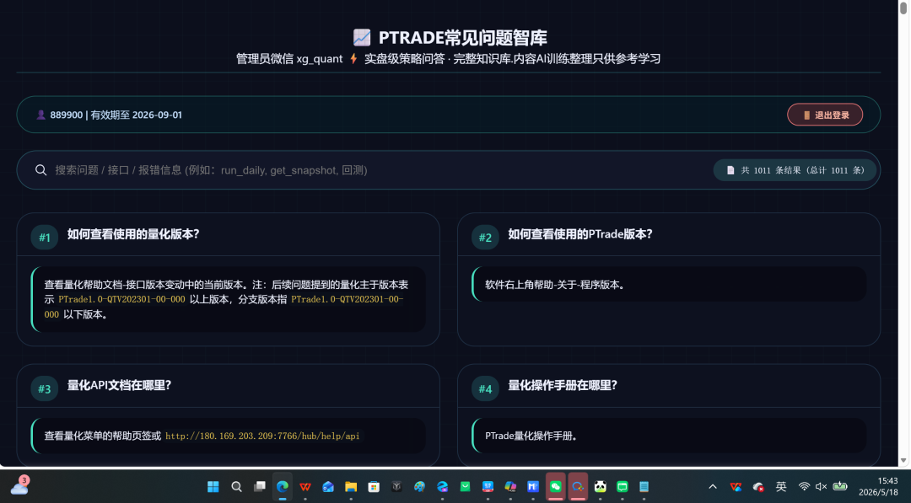Click the lightning bolt icon in the subtitle

point(353,59)
